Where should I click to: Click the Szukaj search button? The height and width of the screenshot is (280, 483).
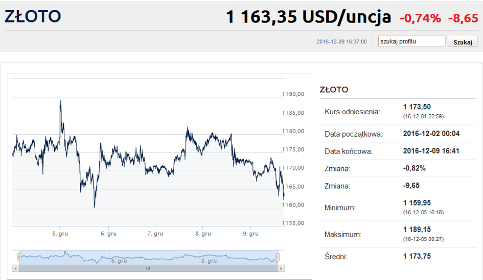[463, 42]
